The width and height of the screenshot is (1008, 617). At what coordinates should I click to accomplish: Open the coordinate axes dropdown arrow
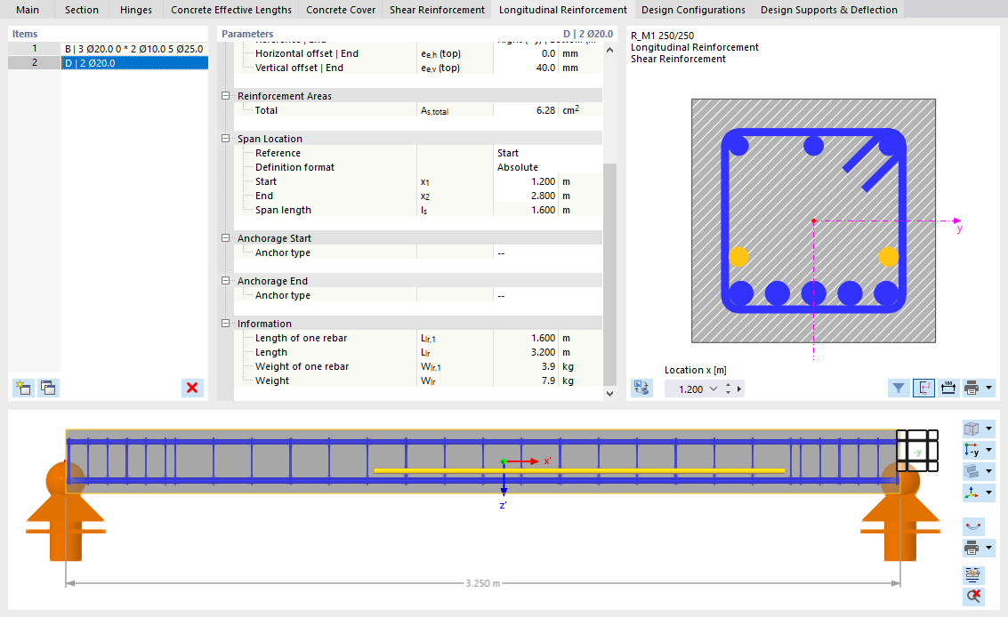[988, 493]
